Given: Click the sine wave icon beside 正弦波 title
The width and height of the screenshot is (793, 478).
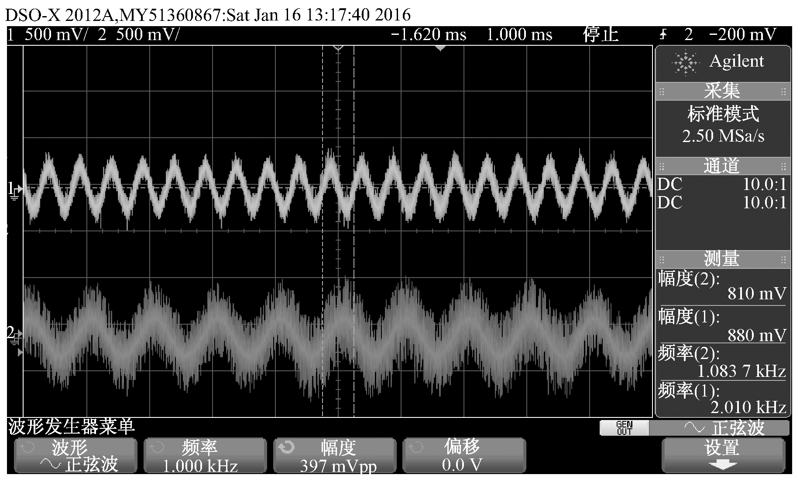Looking at the screenshot, I should coord(694,427).
